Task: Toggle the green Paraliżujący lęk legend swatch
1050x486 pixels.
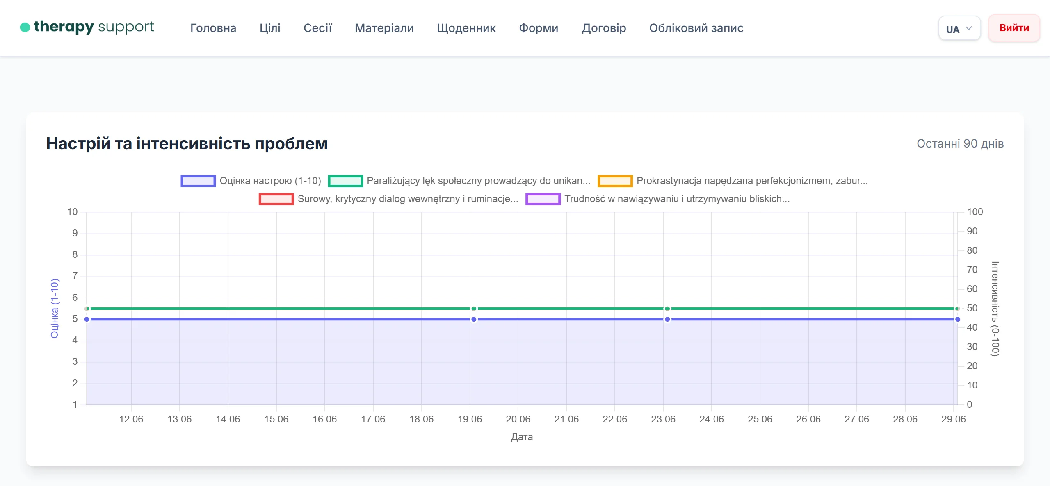Action: pos(345,181)
